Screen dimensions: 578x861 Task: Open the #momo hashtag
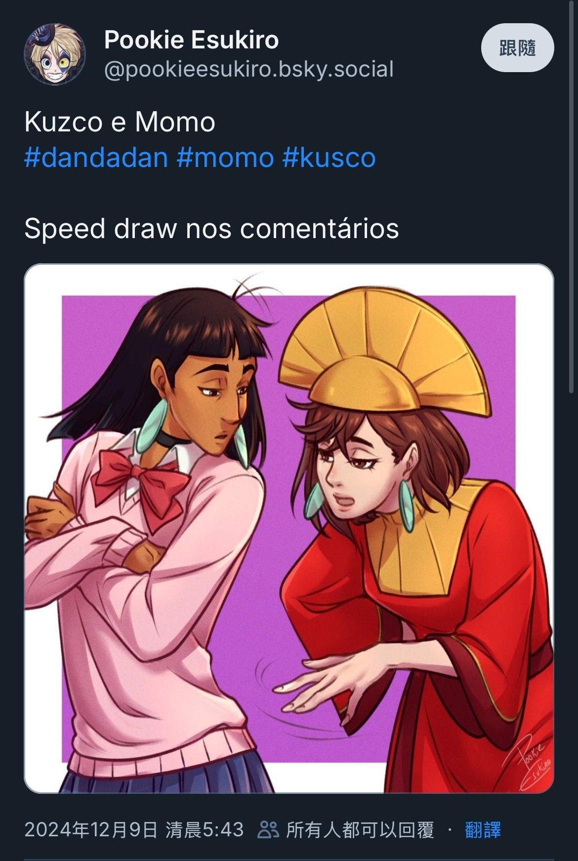pyautogui.click(x=225, y=158)
